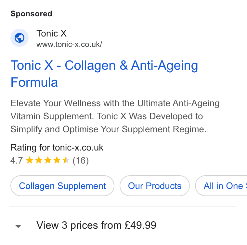Click the 4.7 rating number
247x245 pixels.
point(17,161)
